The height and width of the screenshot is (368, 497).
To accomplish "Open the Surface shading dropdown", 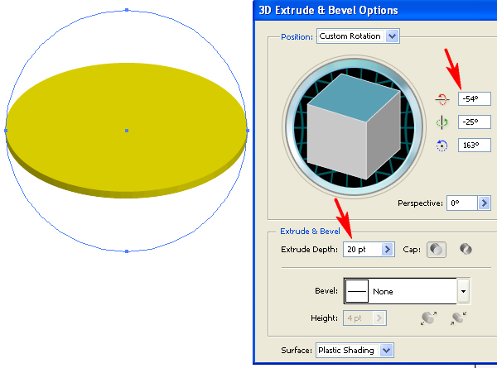I will click(355, 351).
